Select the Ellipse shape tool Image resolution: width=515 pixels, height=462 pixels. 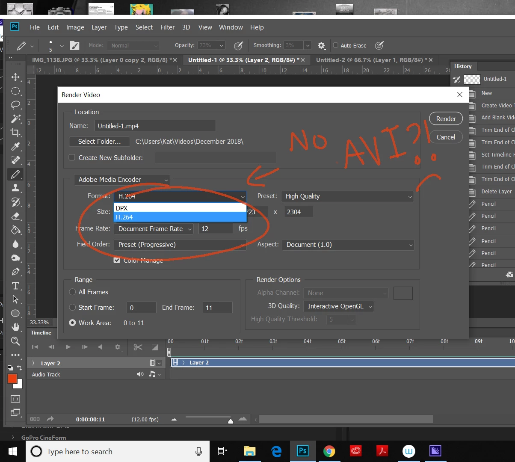click(15, 313)
